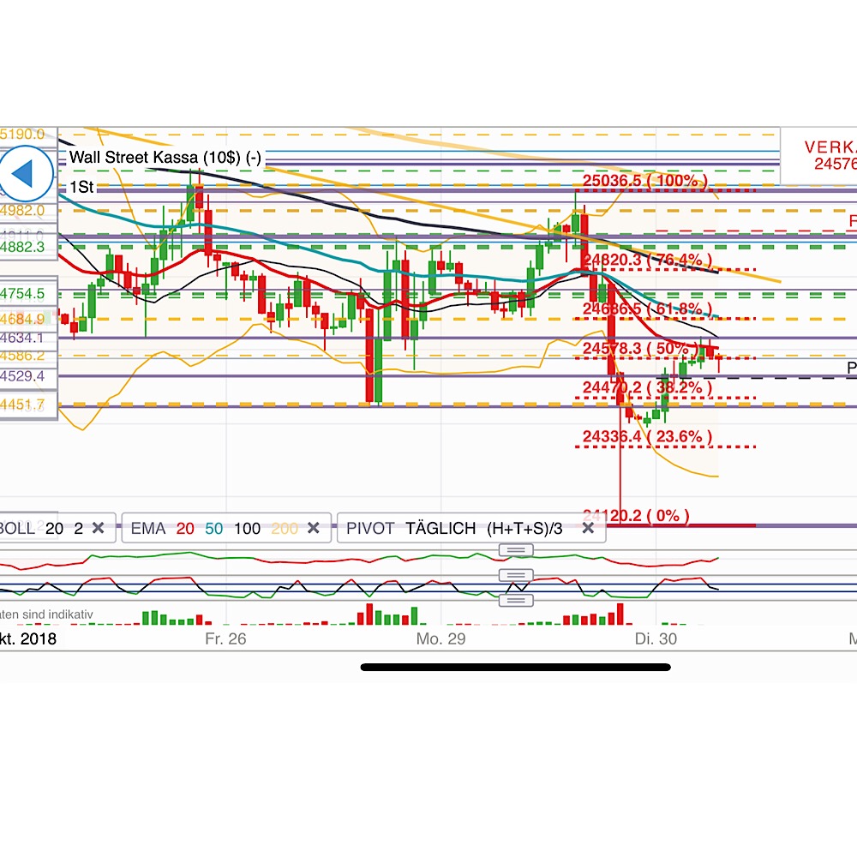
Task: Tap the blue back arrow navigation icon
Action: [26, 173]
